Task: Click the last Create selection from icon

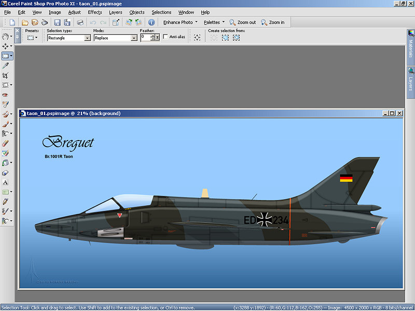Action: coord(237,37)
